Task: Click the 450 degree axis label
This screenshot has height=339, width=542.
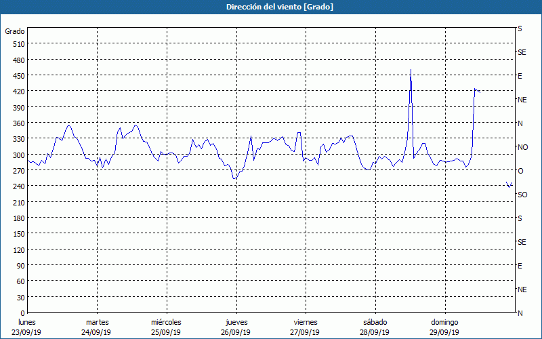Action: (19, 76)
